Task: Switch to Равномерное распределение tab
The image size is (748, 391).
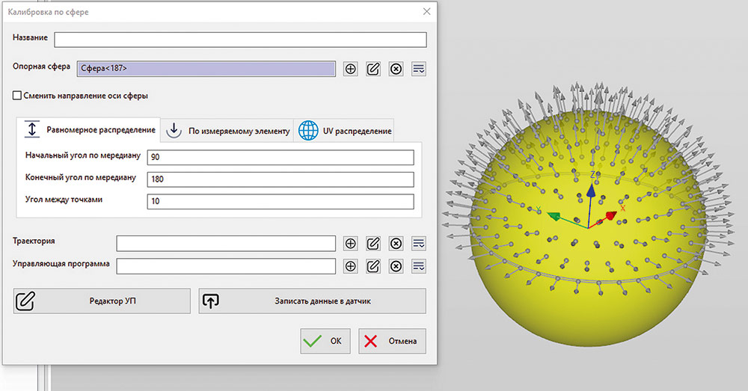Action: pos(89,129)
